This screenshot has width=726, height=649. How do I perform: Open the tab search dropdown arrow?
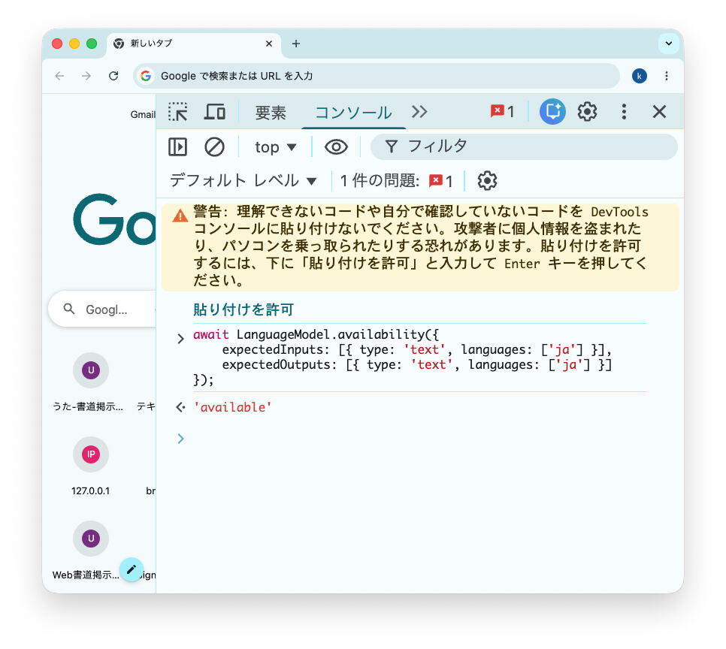[x=669, y=44]
